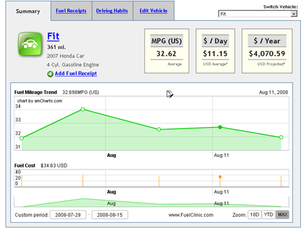Click the 'Fuel Mileage Trend' heading
The width and height of the screenshot is (306, 229).
(x=36, y=92)
